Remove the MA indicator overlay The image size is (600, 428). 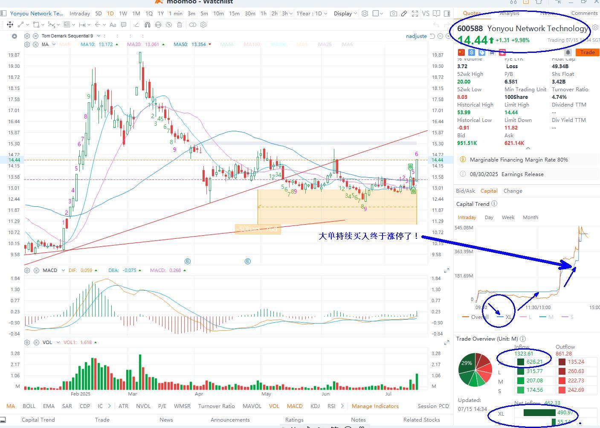tap(36, 44)
